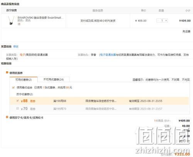
Task: Click the total payable ¥321.00
Action: (182, 154)
